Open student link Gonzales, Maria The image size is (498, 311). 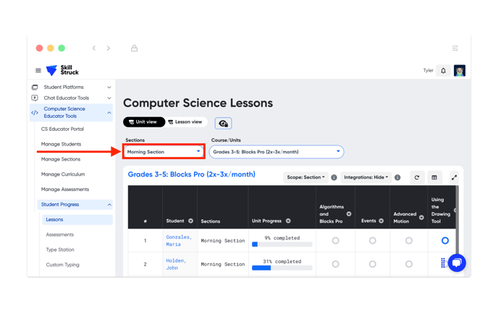tap(179, 241)
